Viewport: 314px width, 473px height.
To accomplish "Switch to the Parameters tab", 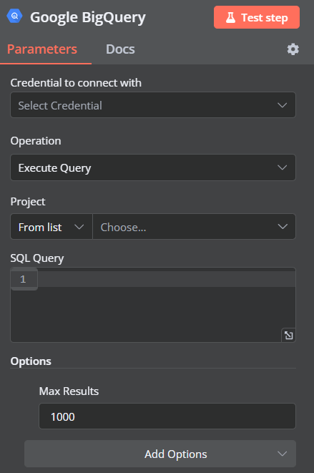I will point(42,49).
